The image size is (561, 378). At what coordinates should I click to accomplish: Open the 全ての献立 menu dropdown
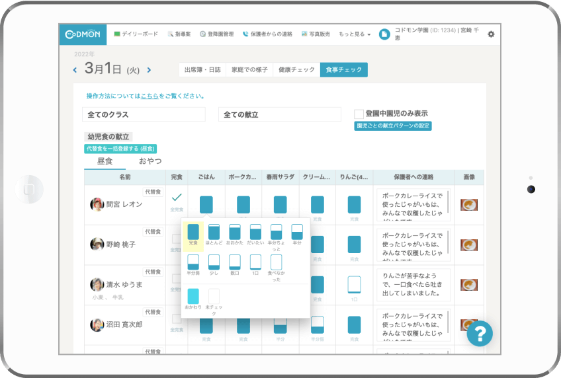pos(279,114)
